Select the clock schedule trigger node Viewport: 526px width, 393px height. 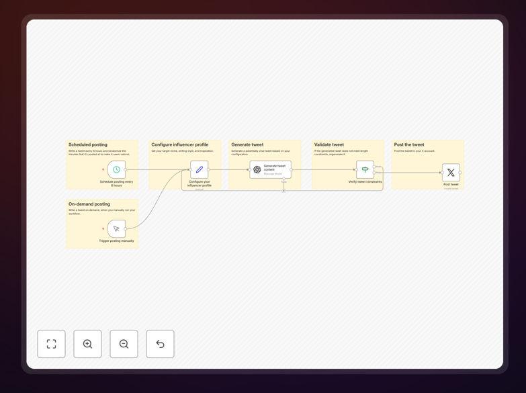(x=116, y=169)
